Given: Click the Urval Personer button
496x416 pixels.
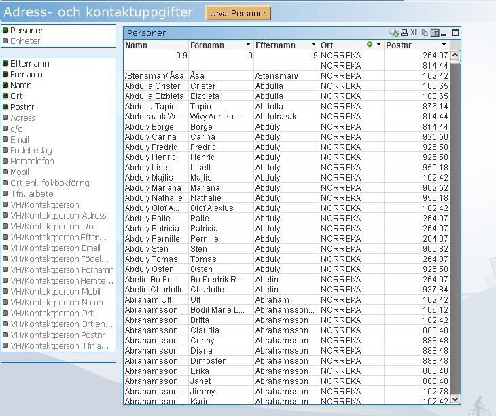Looking at the screenshot, I should click(238, 14).
